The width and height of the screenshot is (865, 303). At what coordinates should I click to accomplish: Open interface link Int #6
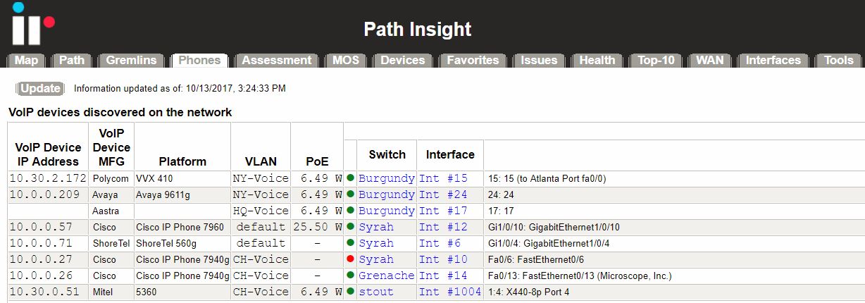click(x=440, y=243)
